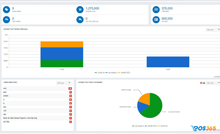The width and height of the screenshot is (220, 134).
Task: Switch branch revenue to pie chart view icon
Action: (x=201, y=83)
